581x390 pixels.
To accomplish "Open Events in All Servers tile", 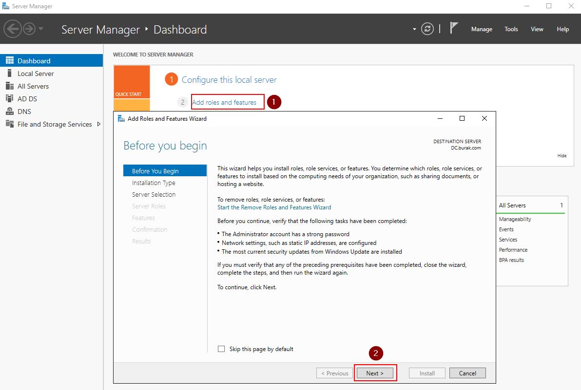I will pos(506,229).
